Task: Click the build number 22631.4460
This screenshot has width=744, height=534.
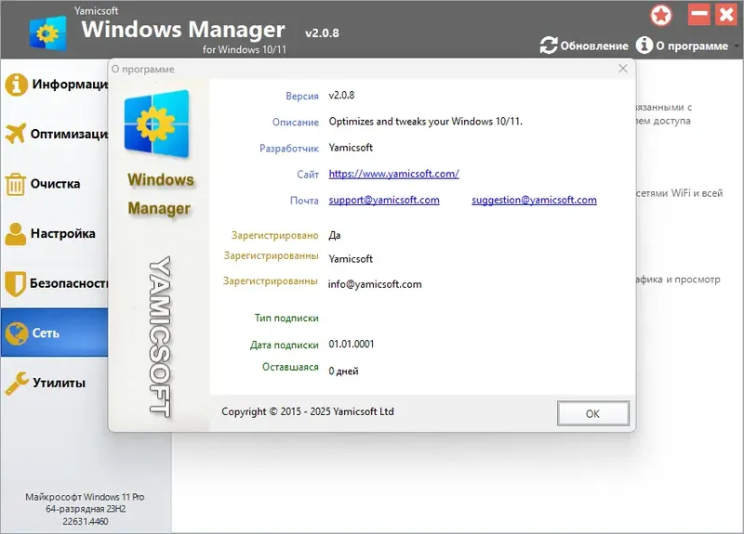Action: tap(86, 521)
